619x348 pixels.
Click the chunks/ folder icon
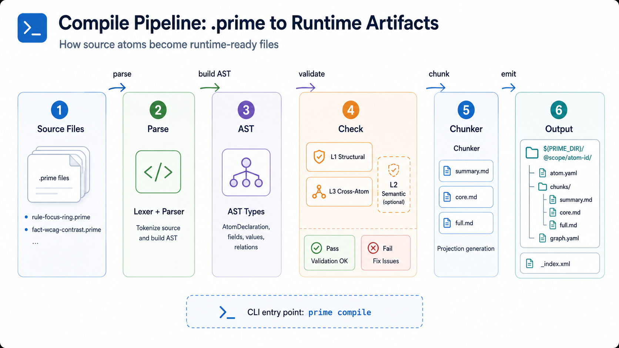[543, 187]
